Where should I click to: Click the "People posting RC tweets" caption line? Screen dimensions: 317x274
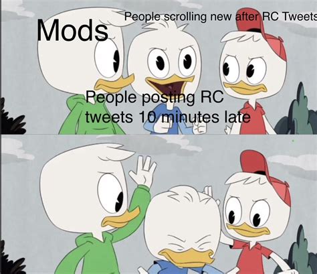point(154,97)
